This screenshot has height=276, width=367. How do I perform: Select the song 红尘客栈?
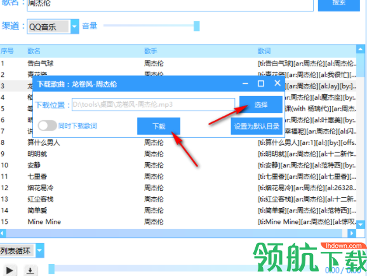(41, 199)
